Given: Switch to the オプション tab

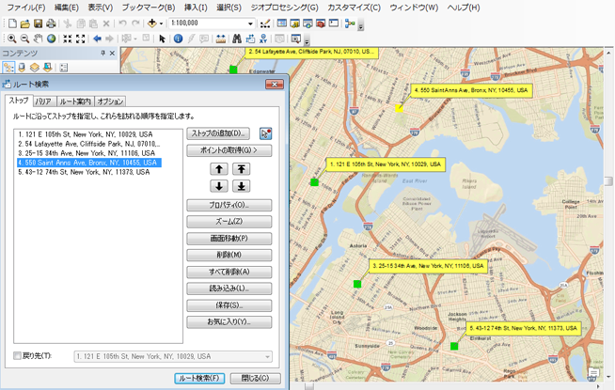Looking at the screenshot, I should (110, 101).
